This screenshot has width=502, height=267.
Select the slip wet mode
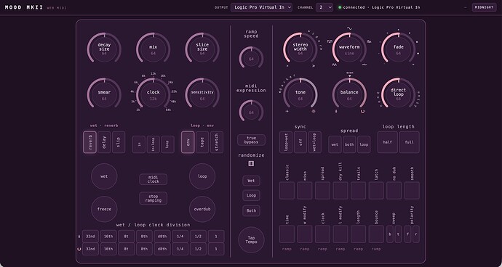click(x=119, y=142)
